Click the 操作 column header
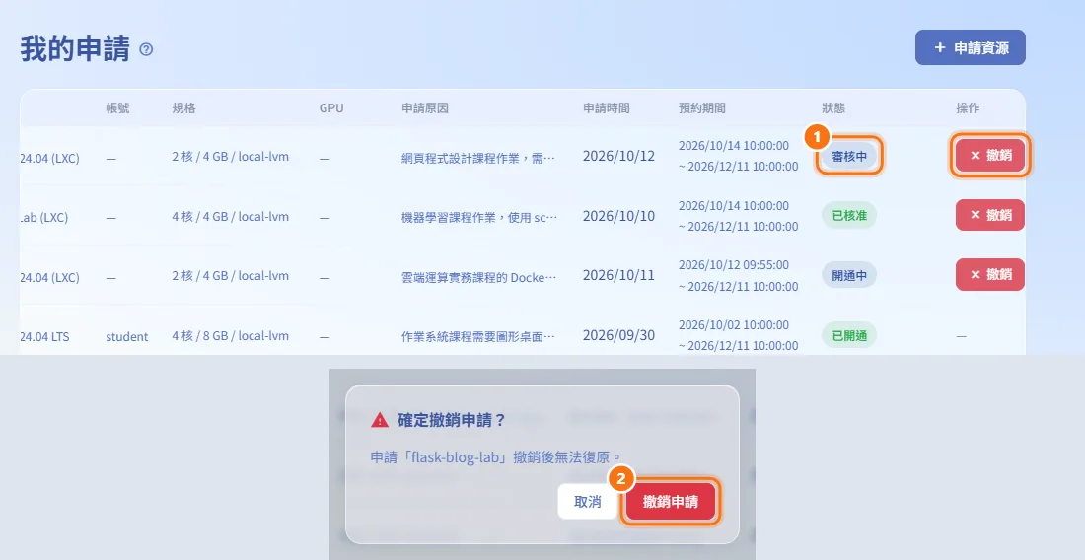The height and width of the screenshot is (560, 1085). (968, 107)
